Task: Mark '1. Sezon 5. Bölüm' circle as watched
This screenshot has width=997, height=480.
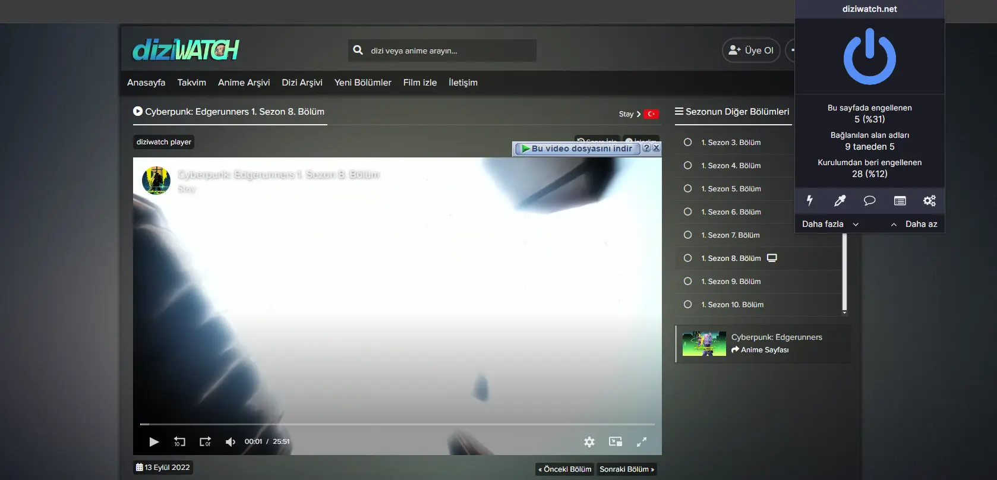Action: click(687, 188)
